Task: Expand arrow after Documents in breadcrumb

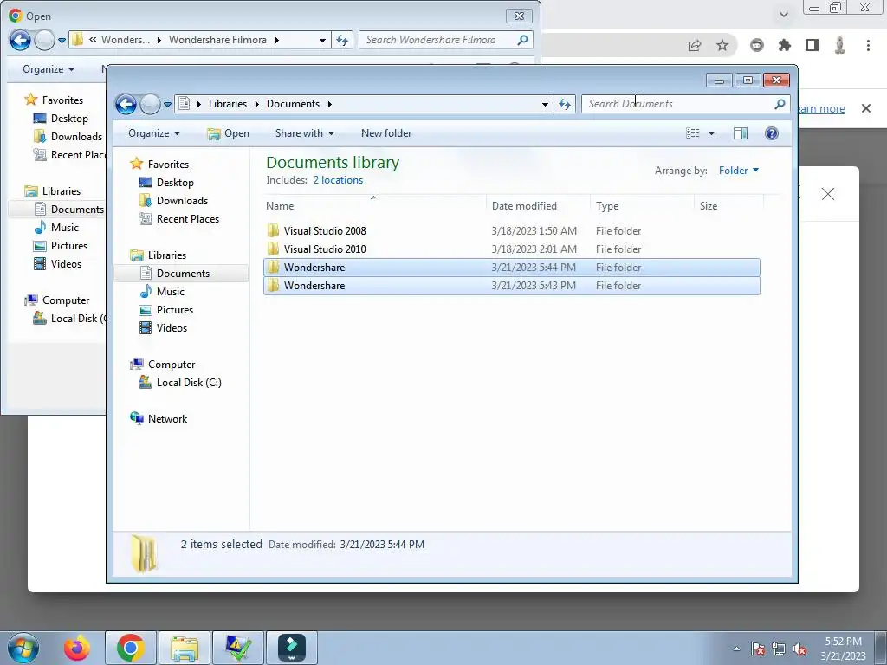Action: coord(329,104)
